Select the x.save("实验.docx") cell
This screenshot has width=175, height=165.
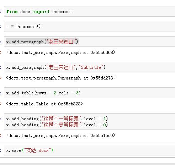90,150
